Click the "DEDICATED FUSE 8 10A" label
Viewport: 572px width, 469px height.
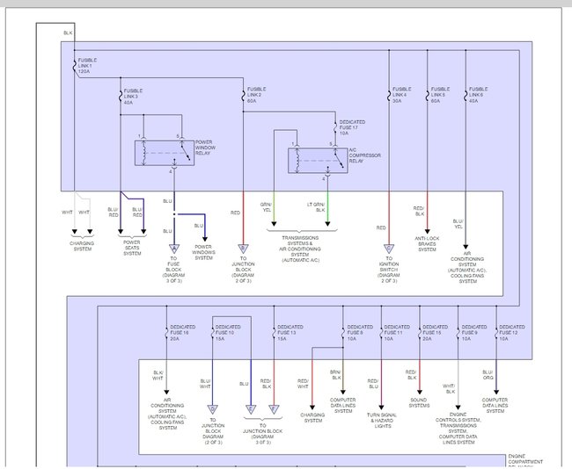360,333
